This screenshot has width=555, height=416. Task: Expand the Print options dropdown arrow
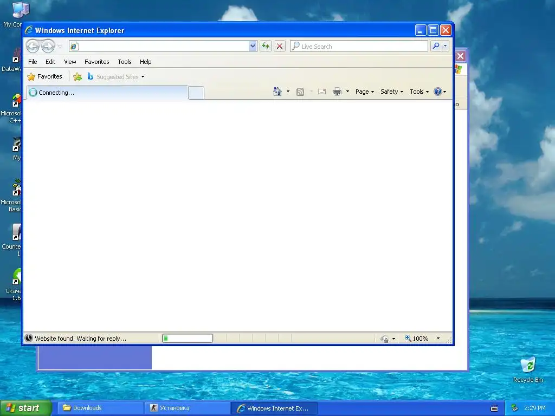coord(347,92)
